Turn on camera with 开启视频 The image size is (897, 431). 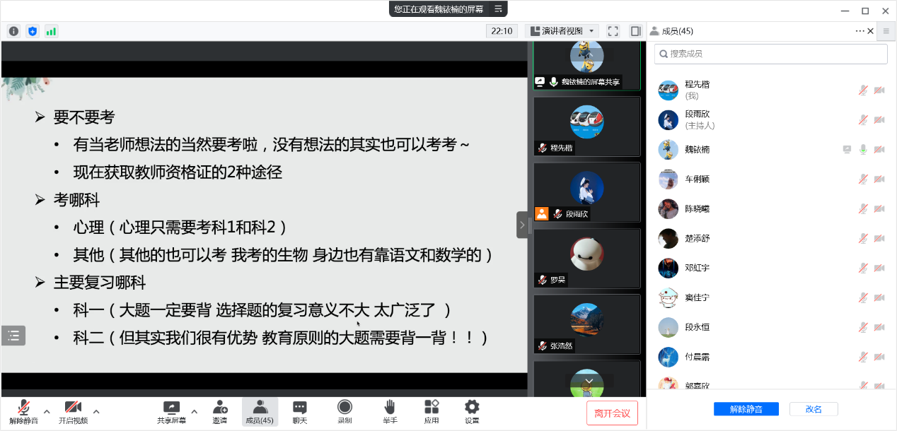(73, 412)
